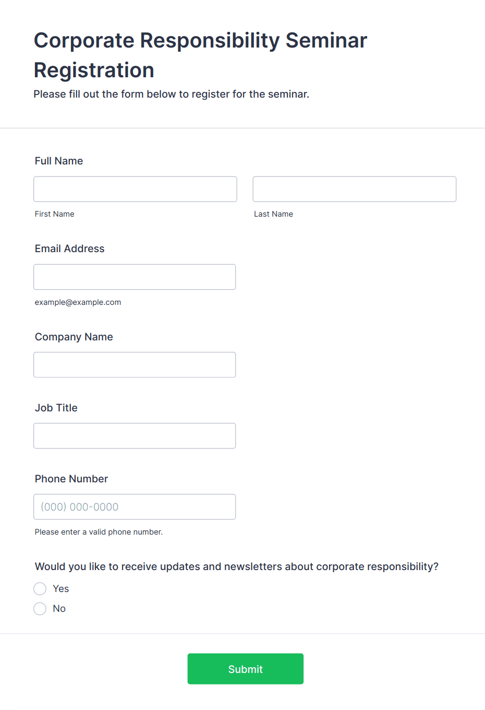The height and width of the screenshot is (710, 485).
Task: Click the First Name input field
Action: point(135,189)
